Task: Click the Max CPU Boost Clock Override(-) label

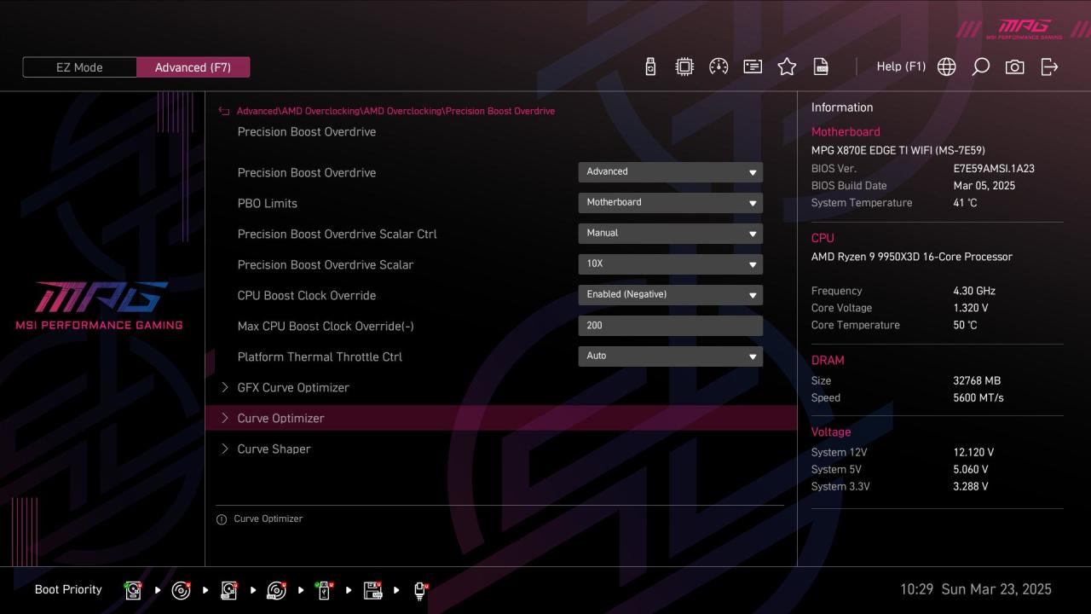Action: coord(326,326)
